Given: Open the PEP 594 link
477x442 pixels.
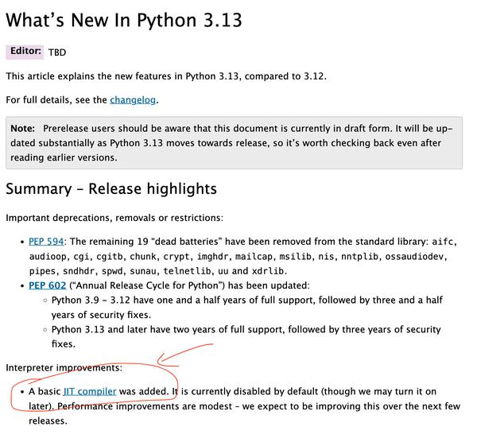Looking at the screenshot, I should click(46, 242).
